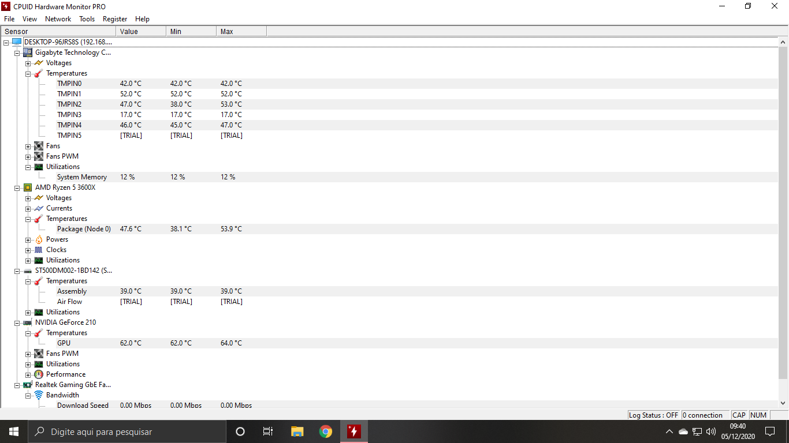Expand the motherboard Fans node
The image size is (789, 443).
[28, 146]
